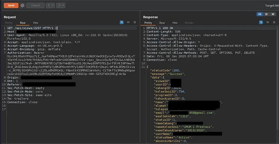Viewport: 279px width, 144px height.
Task: Click Access-Control-Allow-Origin: * header
Action: click(173, 42)
